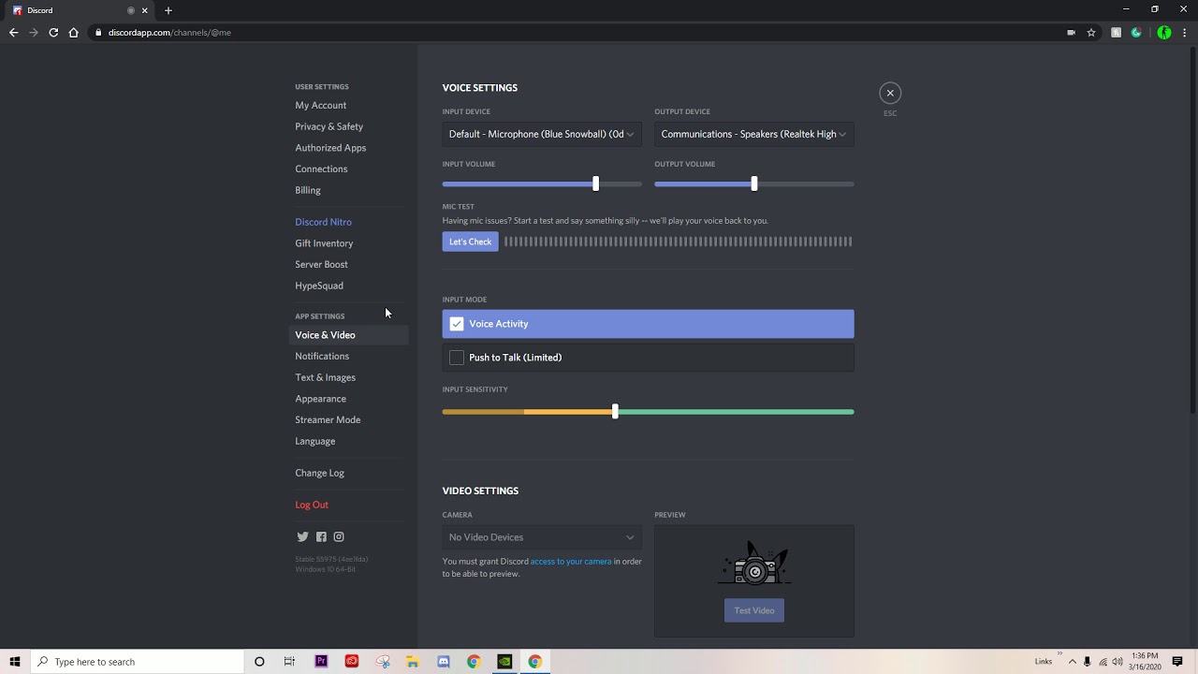
Task: Click the browser address bar URL
Action: [x=169, y=32]
